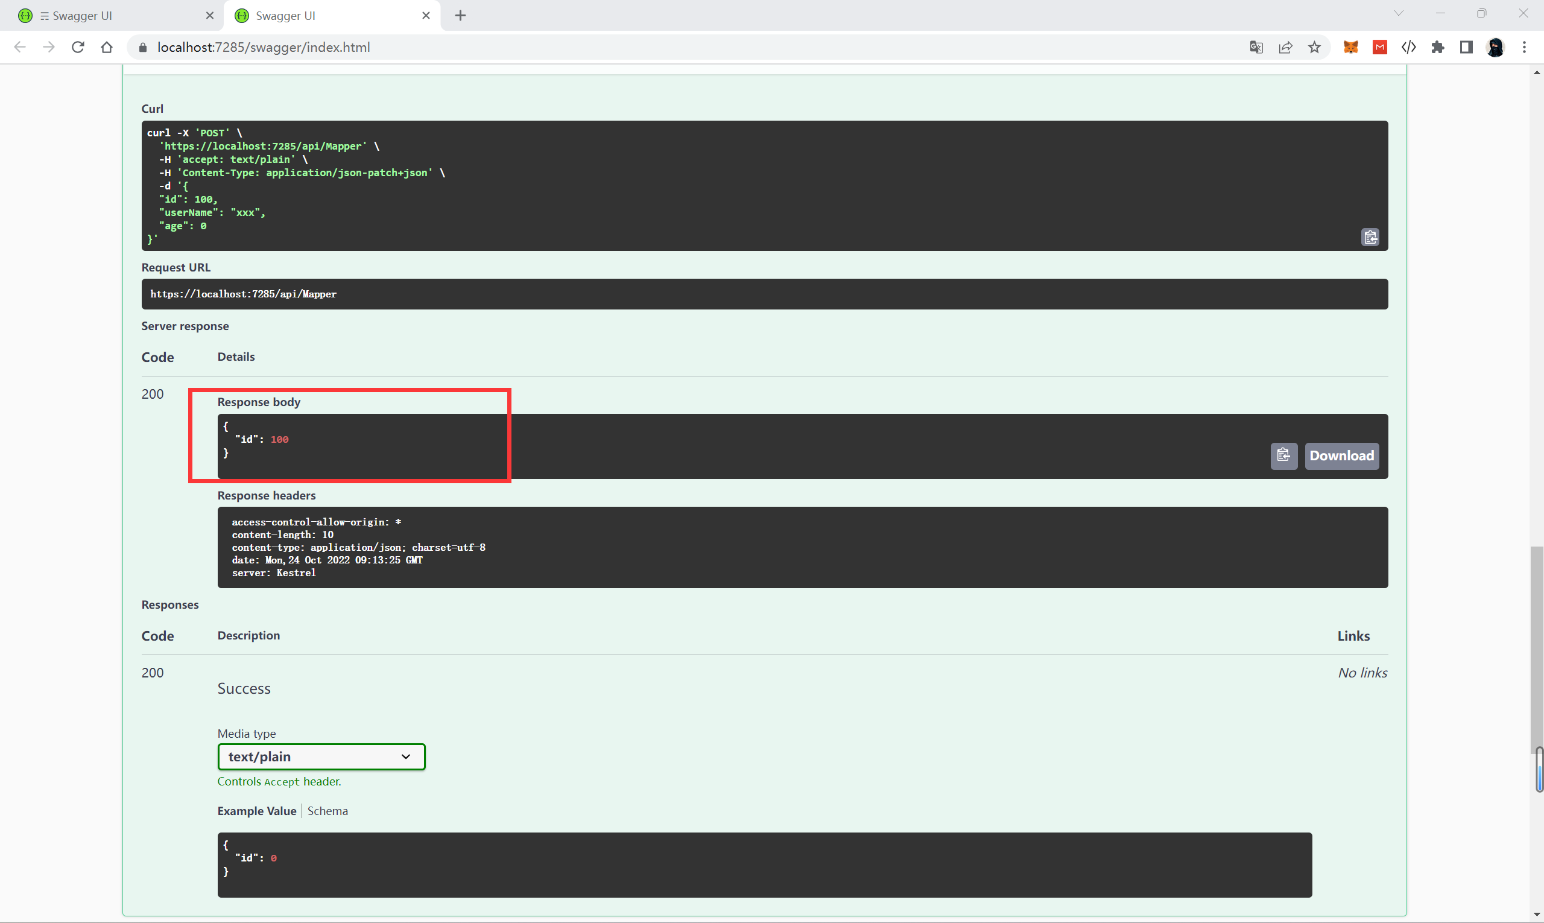This screenshot has height=923, width=1544.
Task: Switch to the Schema view
Action: 327,811
